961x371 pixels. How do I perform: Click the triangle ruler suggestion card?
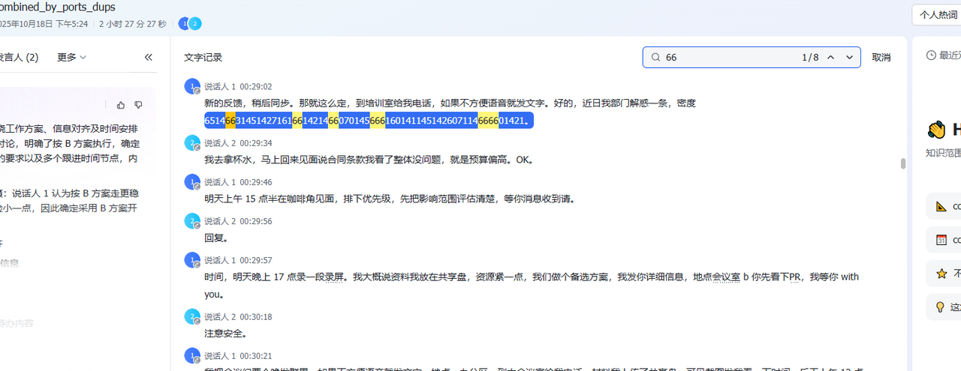pyautogui.click(x=943, y=206)
